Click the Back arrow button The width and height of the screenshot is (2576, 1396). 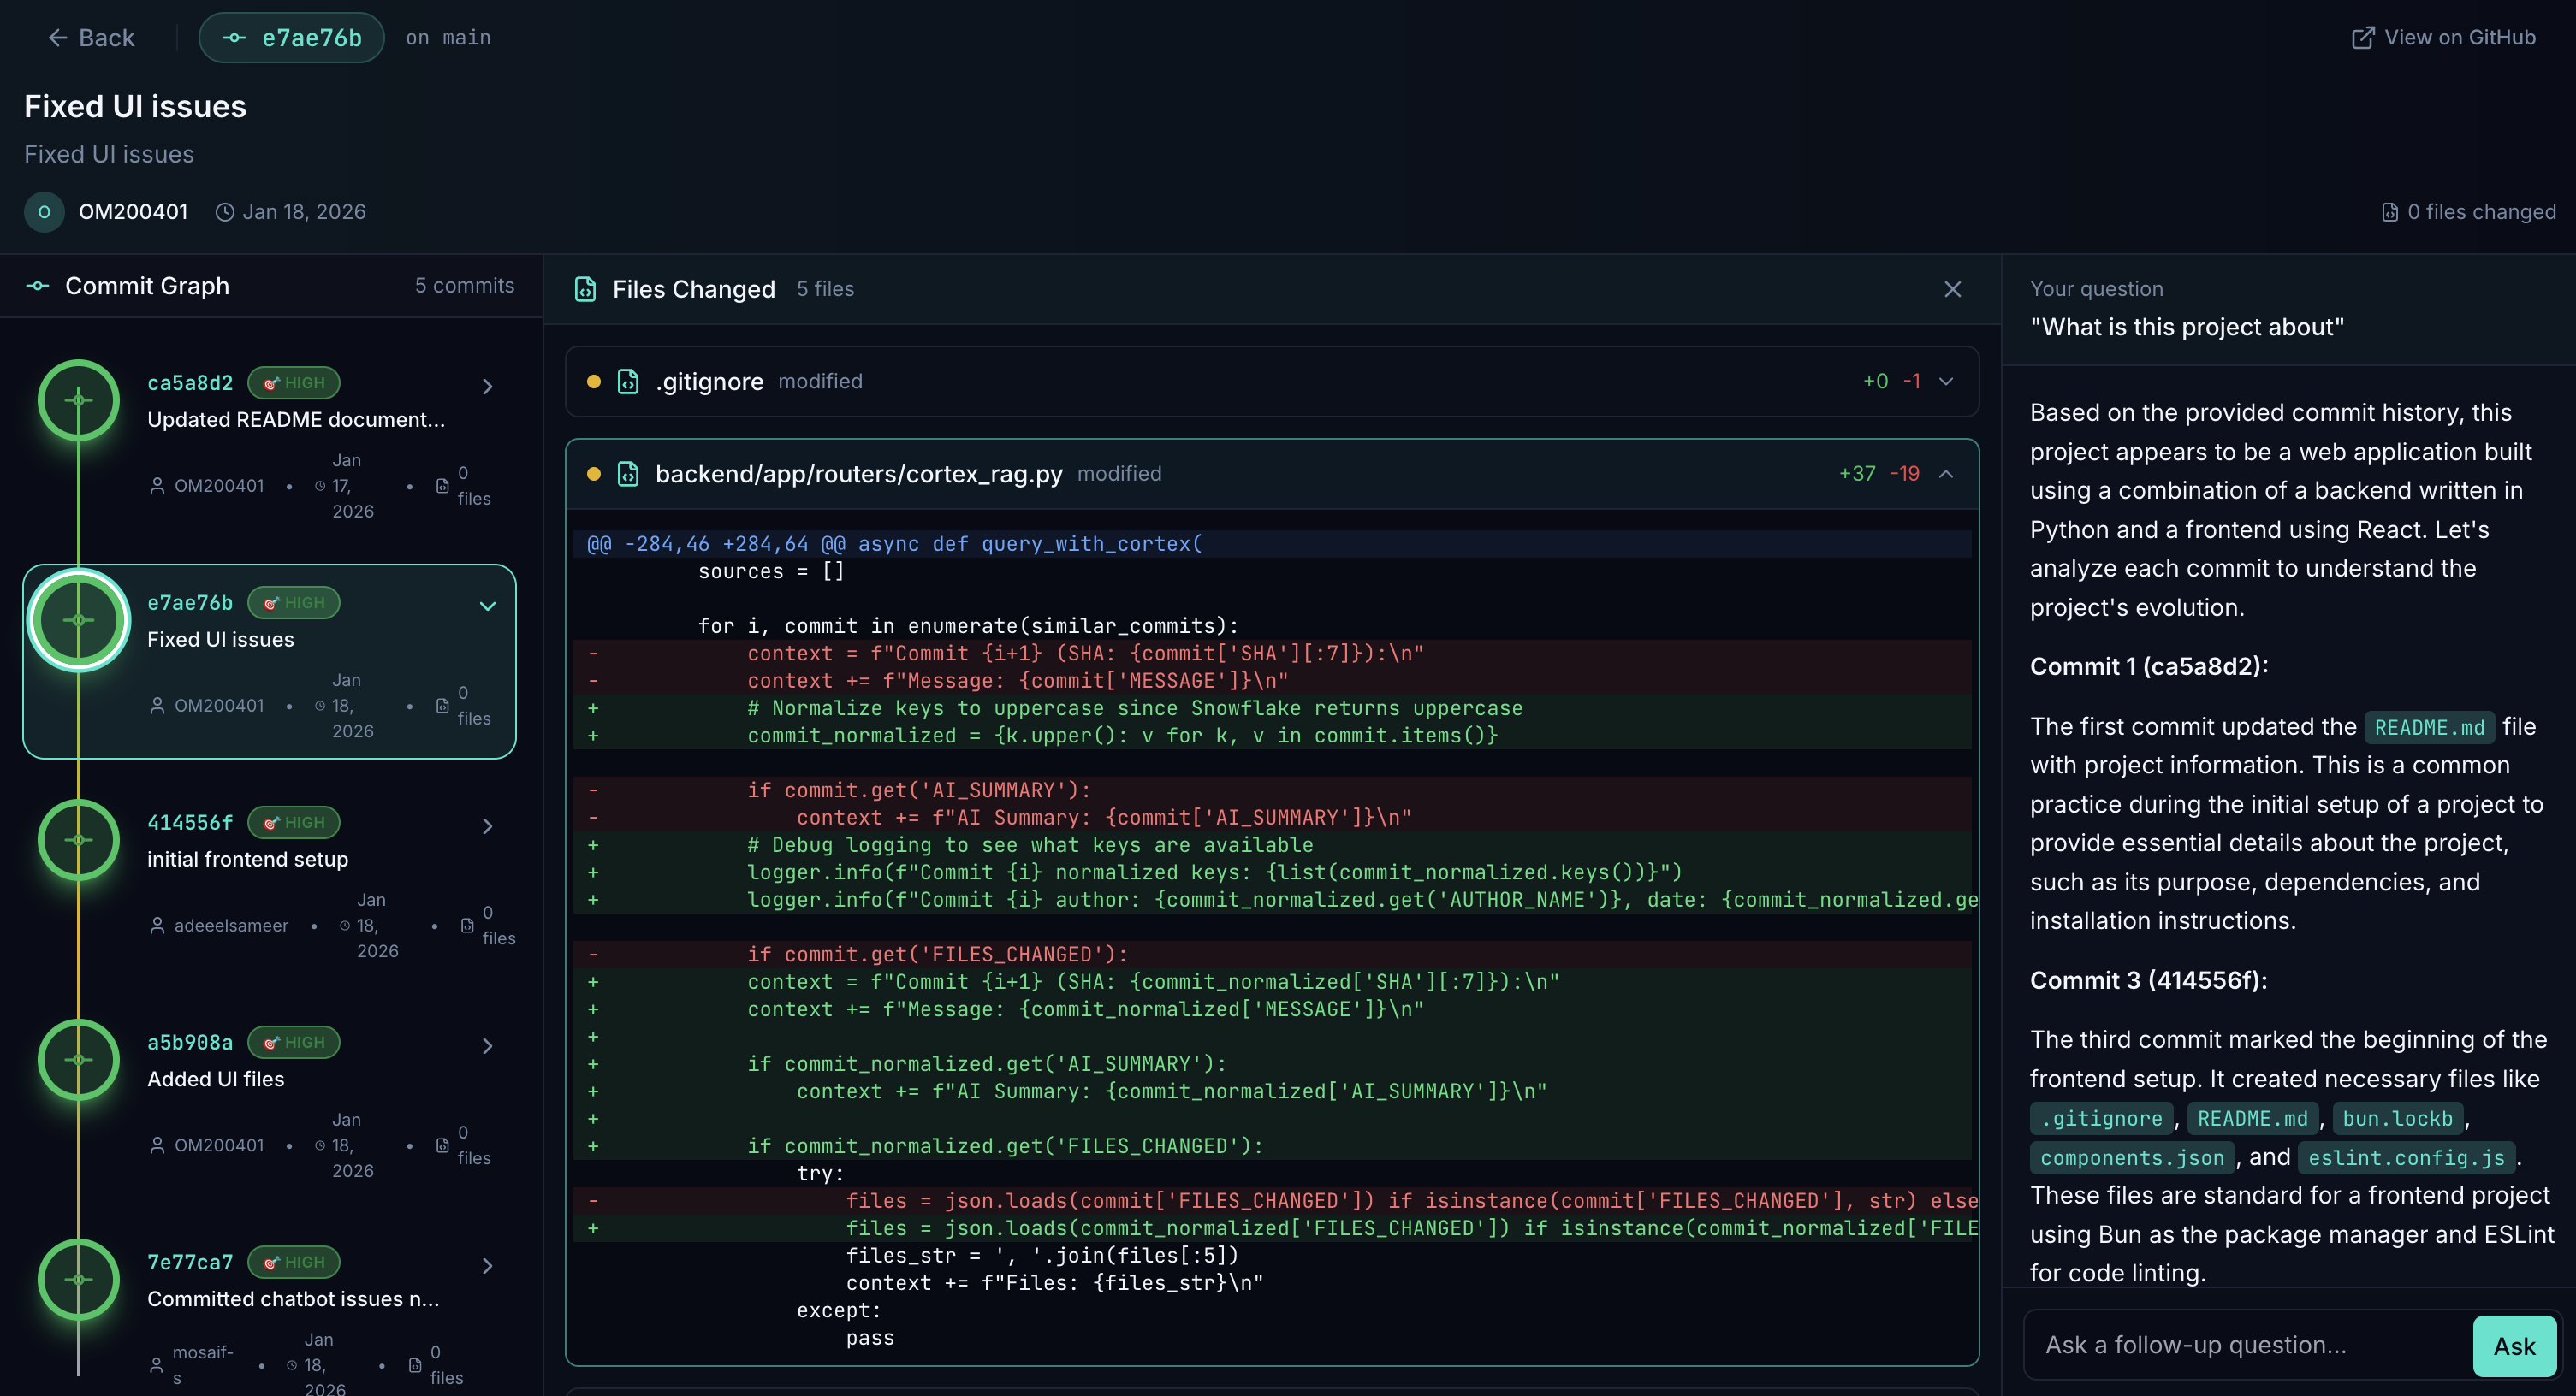[x=90, y=38]
